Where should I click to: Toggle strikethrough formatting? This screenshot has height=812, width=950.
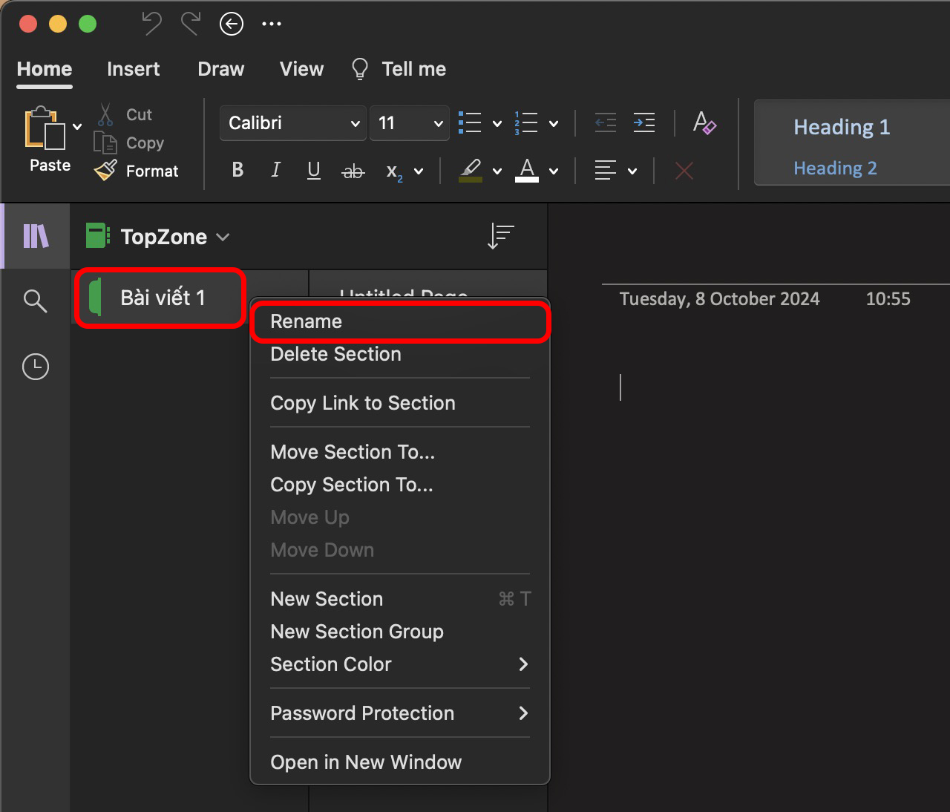point(353,171)
